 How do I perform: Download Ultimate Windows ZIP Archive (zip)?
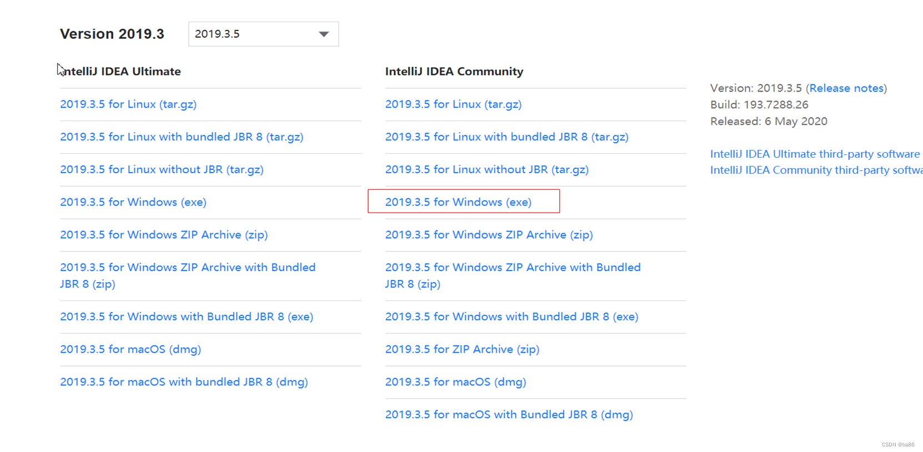(x=164, y=235)
